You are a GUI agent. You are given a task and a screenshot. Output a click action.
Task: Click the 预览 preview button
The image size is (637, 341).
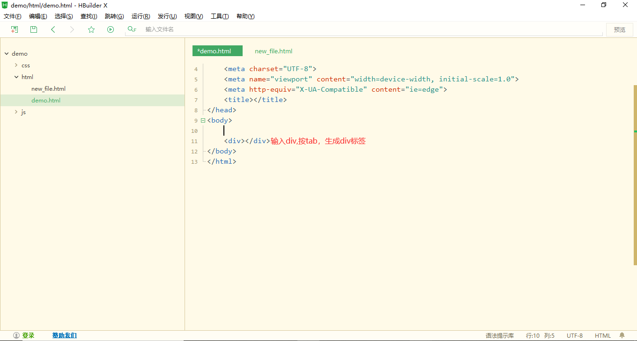point(619,29)
